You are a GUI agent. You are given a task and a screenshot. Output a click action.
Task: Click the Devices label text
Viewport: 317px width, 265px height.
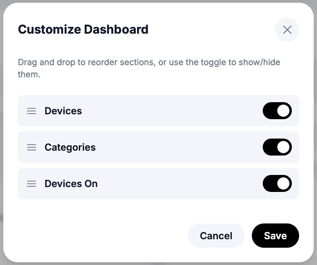click(63, 111)
